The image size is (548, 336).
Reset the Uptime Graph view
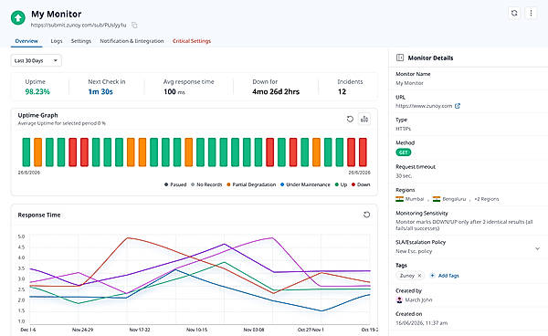(350, 119)
